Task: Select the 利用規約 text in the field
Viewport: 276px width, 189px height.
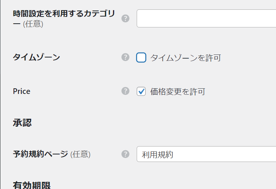Action: (157, 155)
